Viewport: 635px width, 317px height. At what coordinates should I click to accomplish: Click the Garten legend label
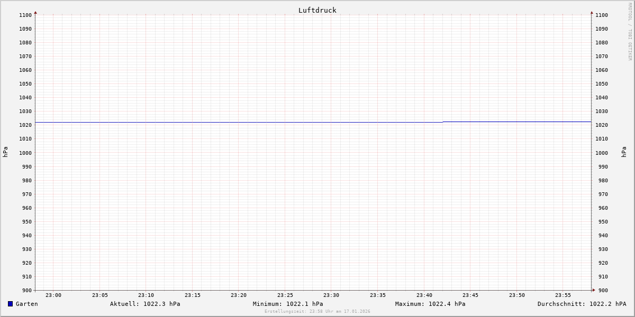click(x=26, y=304)
